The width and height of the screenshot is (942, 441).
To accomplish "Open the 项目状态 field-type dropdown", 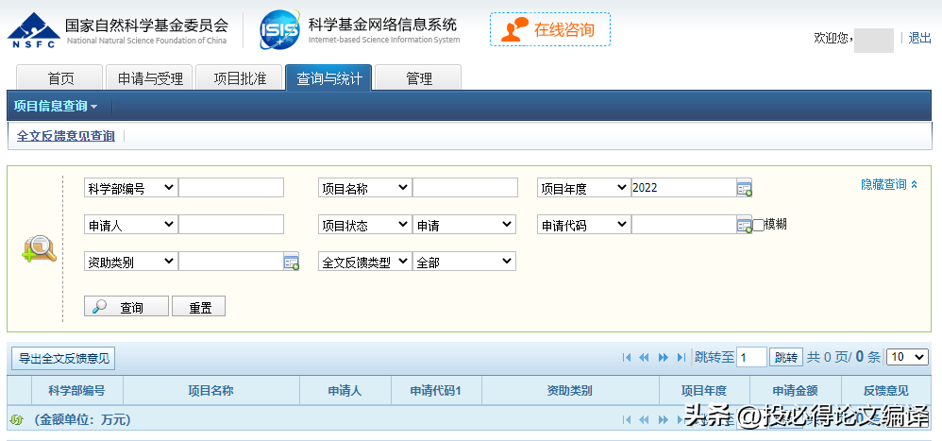I will (365, 225).
